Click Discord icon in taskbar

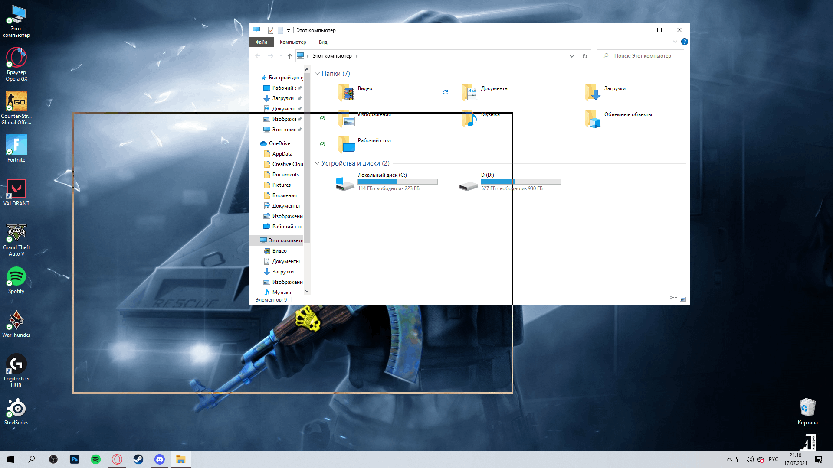tap(159, 459)
